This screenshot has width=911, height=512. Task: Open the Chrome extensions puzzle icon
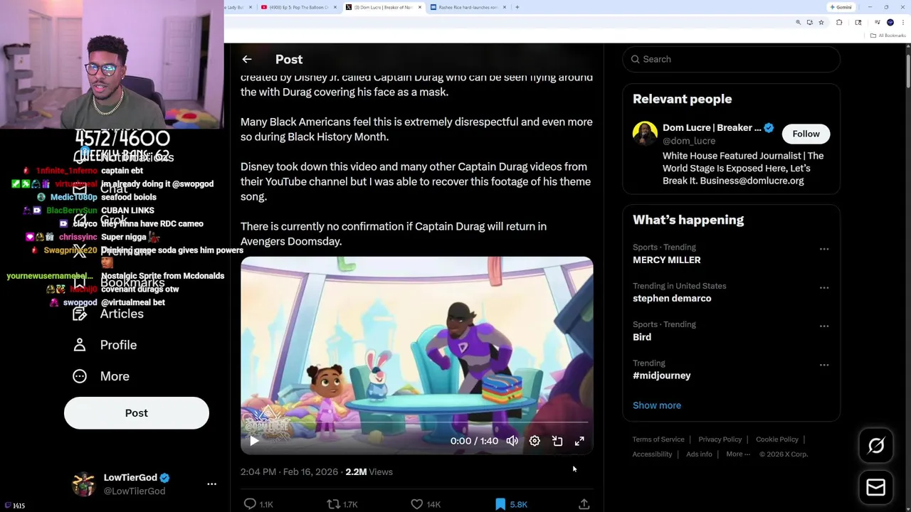pyautogui.click(x=839, y=23)
